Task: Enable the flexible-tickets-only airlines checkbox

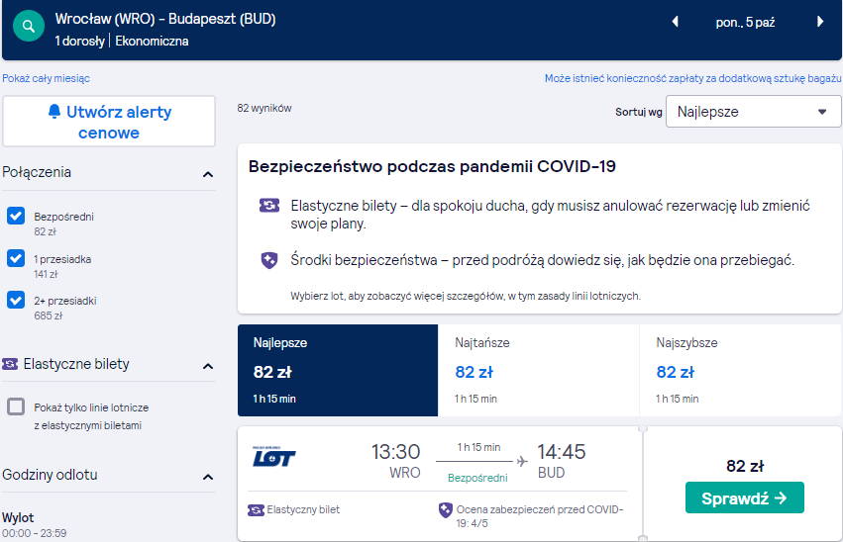Action: [x=16, y=406]
